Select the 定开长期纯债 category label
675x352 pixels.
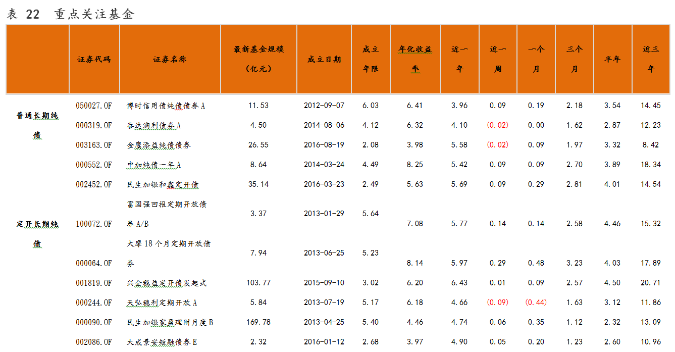click(37, 234)
